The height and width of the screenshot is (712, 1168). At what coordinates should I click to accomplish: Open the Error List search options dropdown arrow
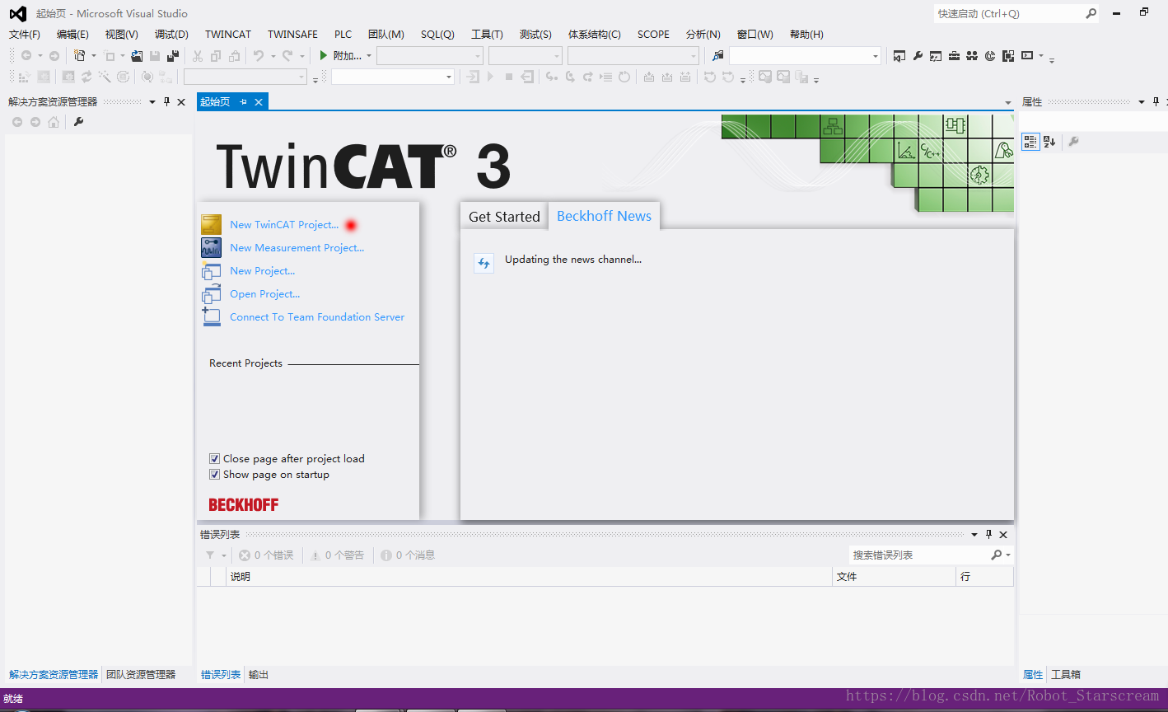click(1008, 555)
